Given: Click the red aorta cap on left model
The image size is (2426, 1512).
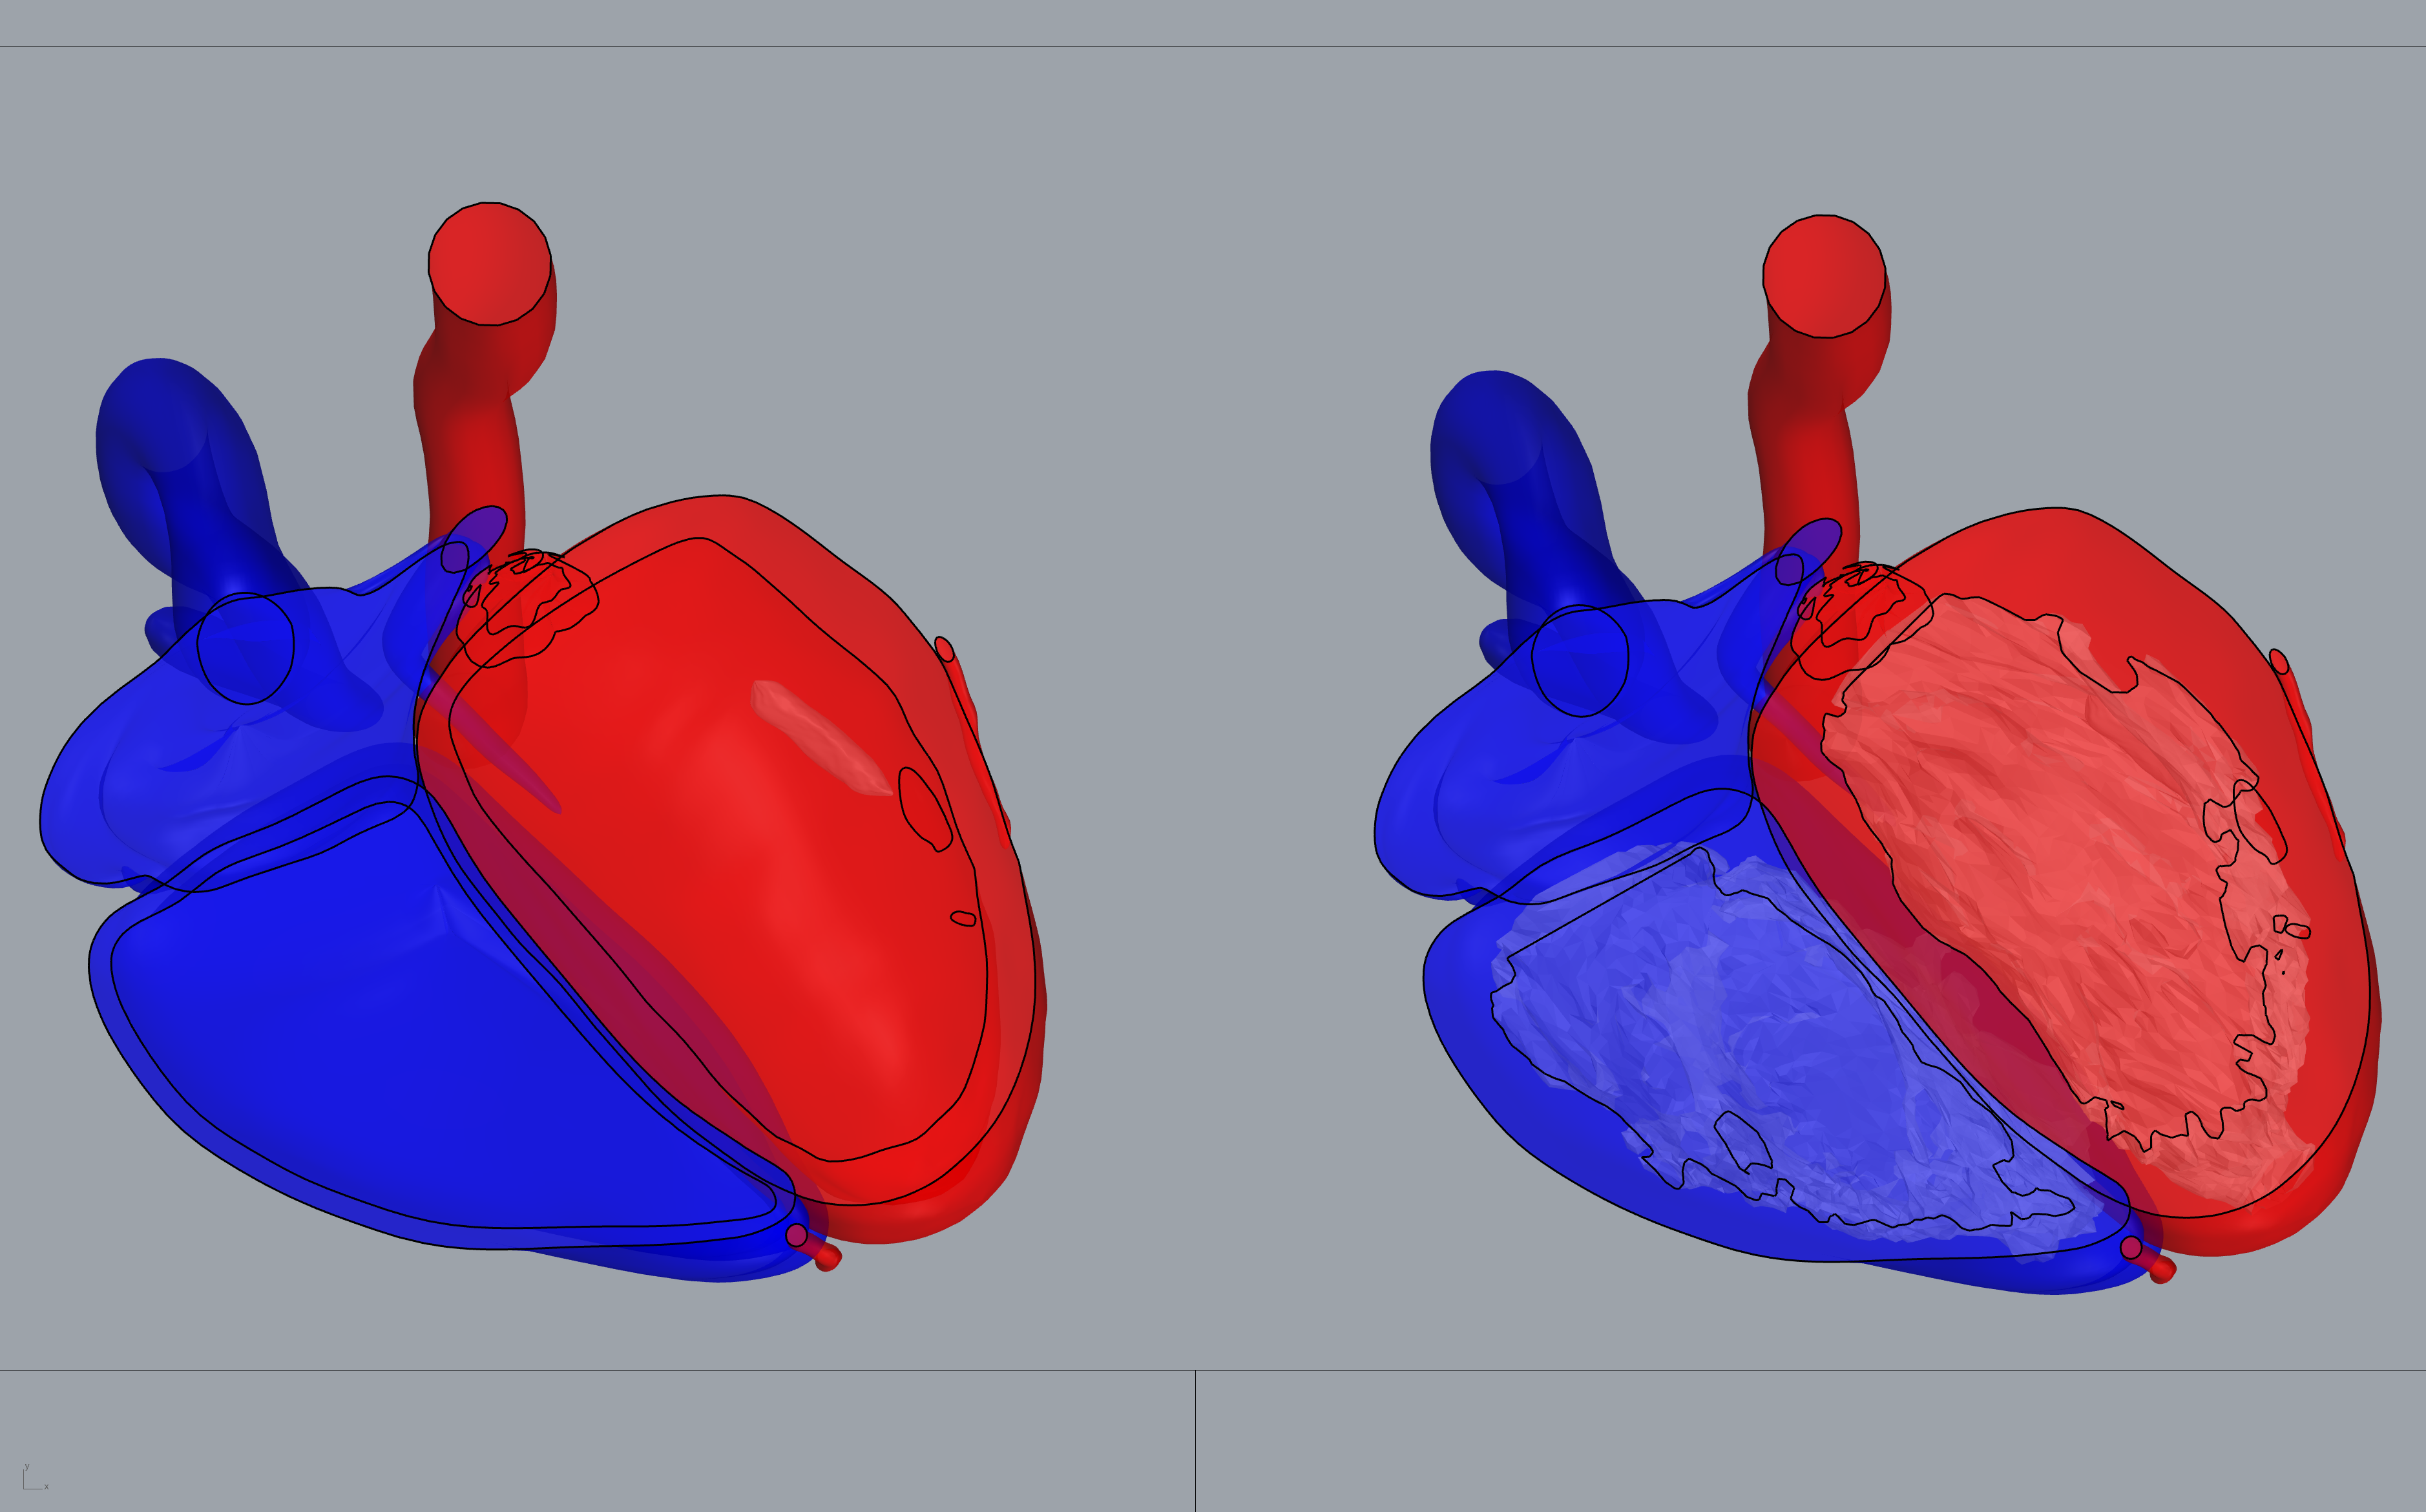Looking at the screenshot, I should point(490,263).
